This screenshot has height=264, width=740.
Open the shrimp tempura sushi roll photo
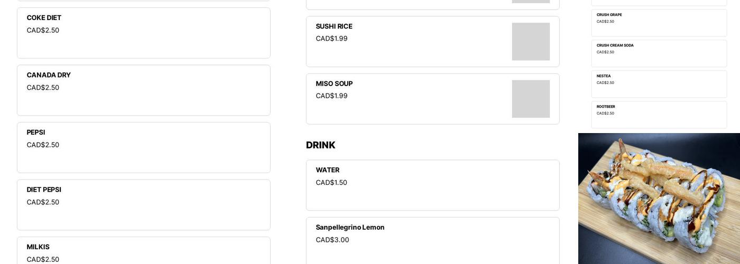(x=659, y=199)
